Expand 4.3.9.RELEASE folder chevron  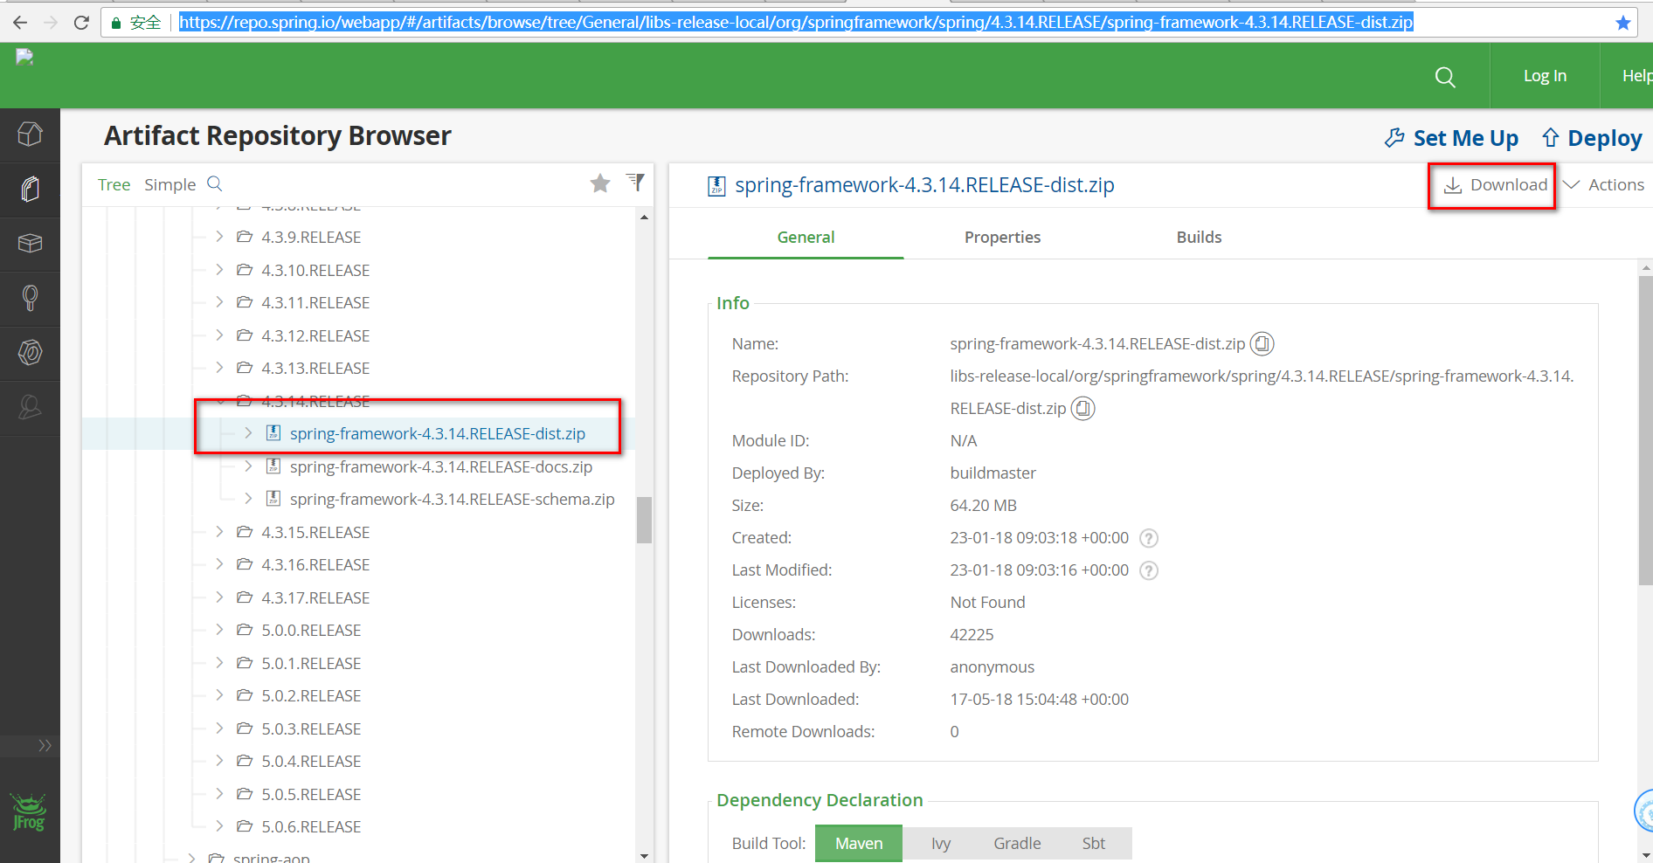pyautogui.click(x=219, y=237)
